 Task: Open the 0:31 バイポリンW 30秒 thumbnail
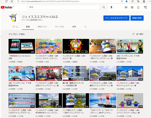coord(22,74)
